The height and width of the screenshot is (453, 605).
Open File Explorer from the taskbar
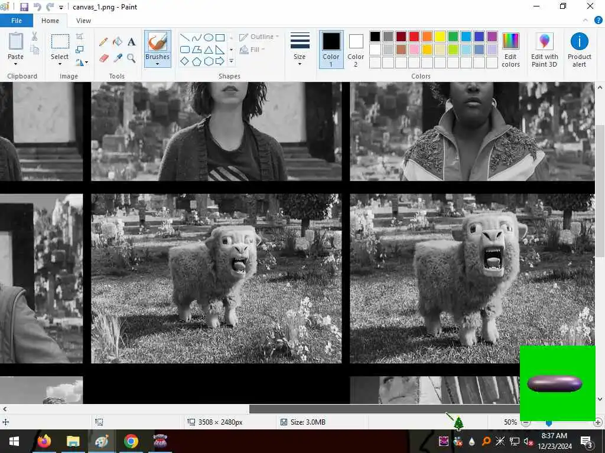[73, 441]
